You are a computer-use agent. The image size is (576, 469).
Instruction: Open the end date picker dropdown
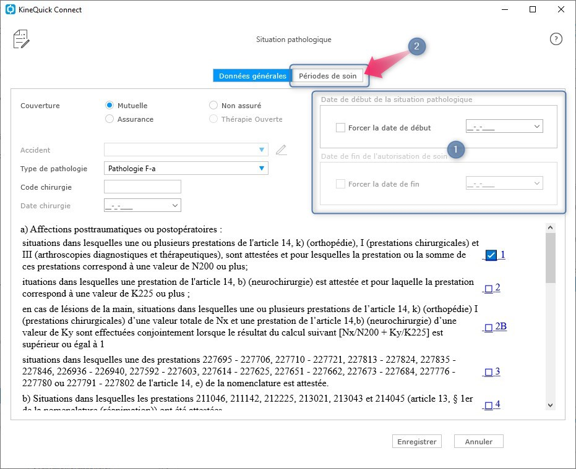536,183
